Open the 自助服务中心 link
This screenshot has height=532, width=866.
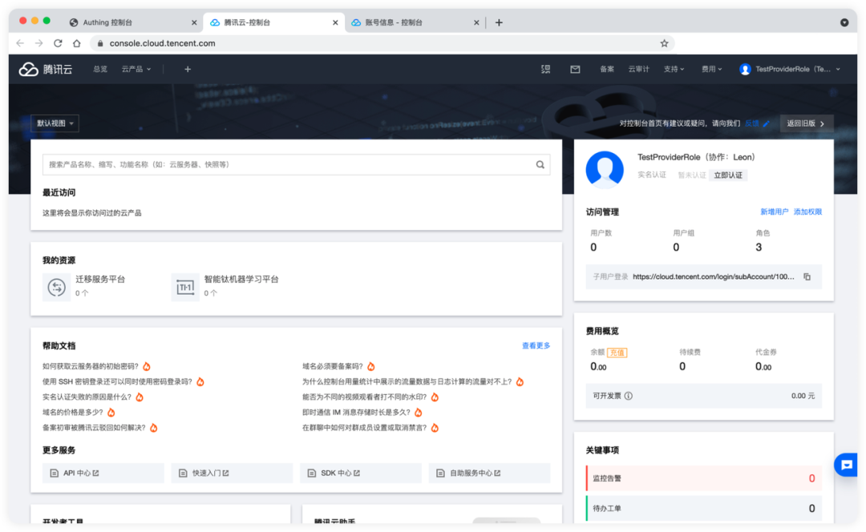489,473
